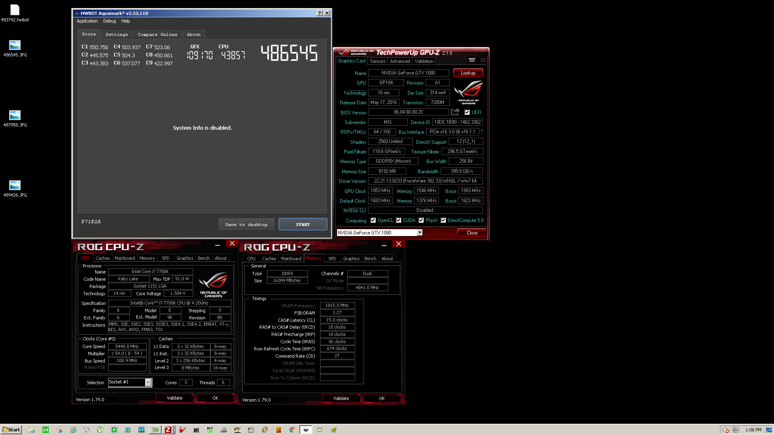Viewport: 774px width, 435px height.
Task: Open Windows Explorer from the taskbar
Action: point(32,430)
